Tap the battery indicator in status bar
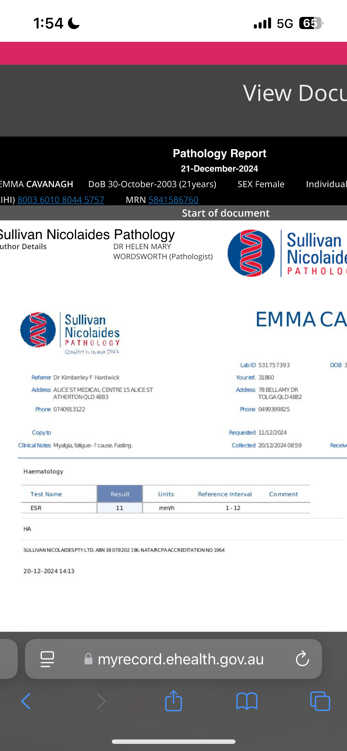 pyautogui.click(x=311, y=23)
